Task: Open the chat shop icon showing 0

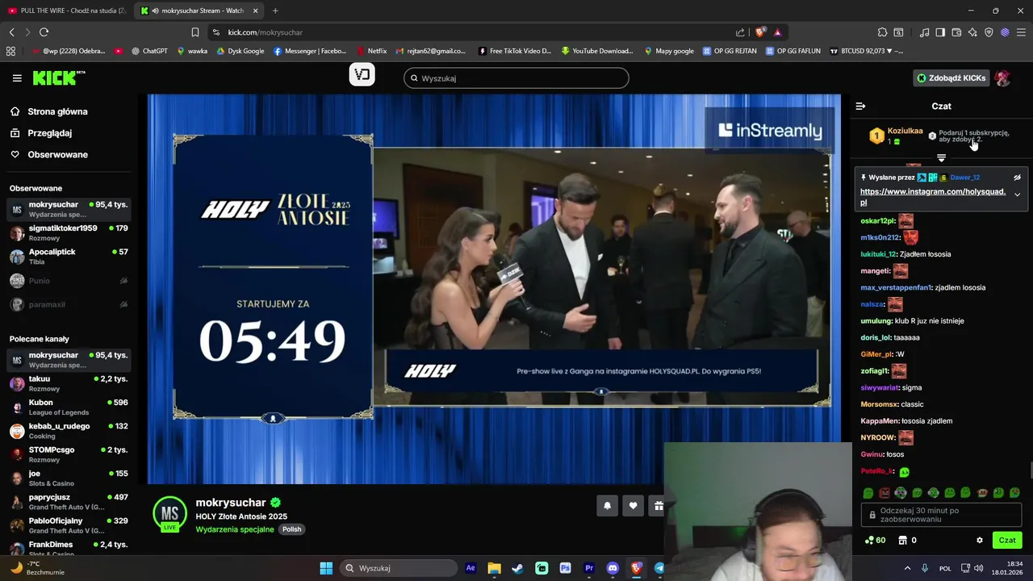Action: tap(907, 540)
